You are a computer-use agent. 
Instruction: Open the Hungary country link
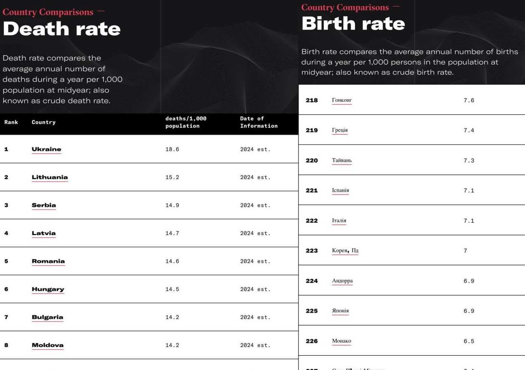click(48, 289)
